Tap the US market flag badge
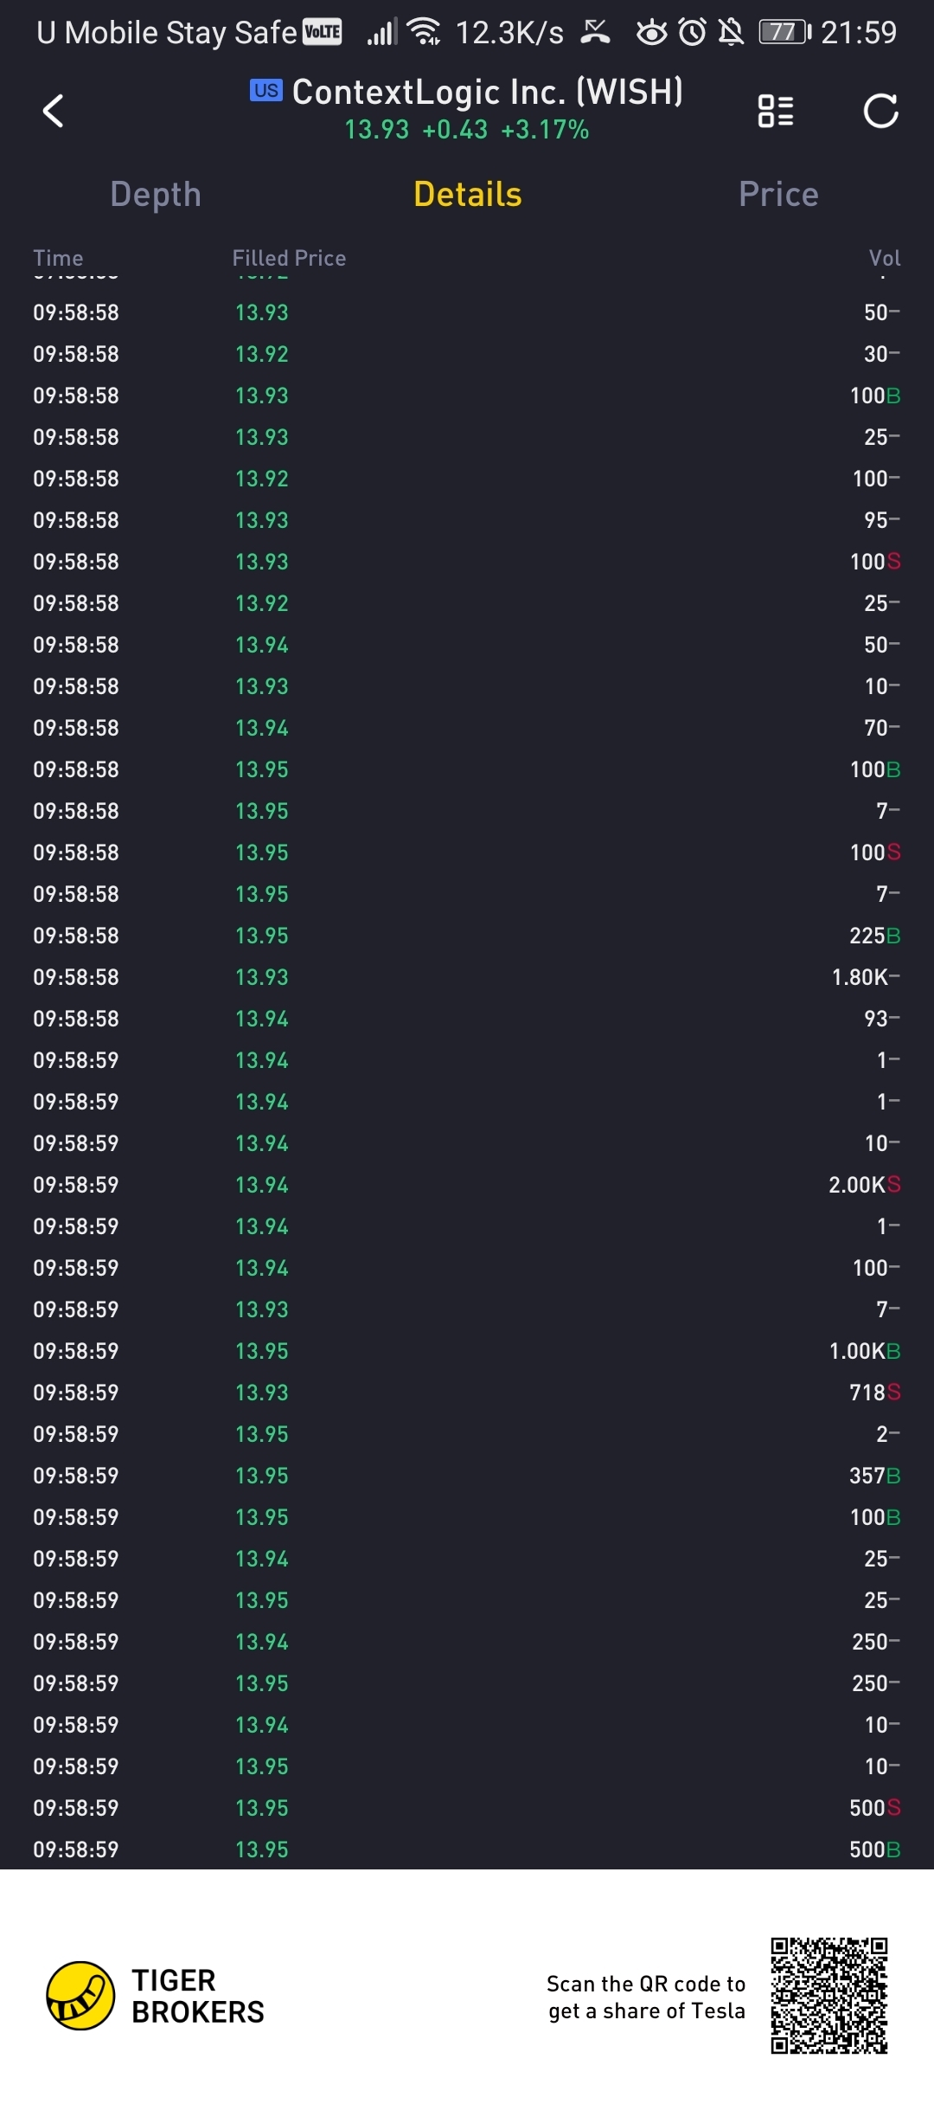Screen dimensions: 934x2123 [x=266, y=91]
